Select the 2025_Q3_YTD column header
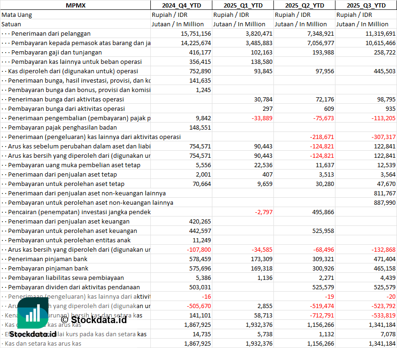397x348 pixels. pyautogui.click(x=366, y=5)
